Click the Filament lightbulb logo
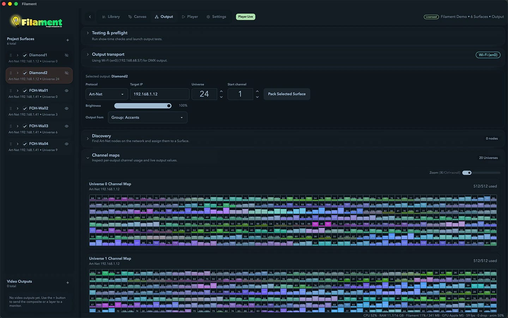 (x=36, y=22)
